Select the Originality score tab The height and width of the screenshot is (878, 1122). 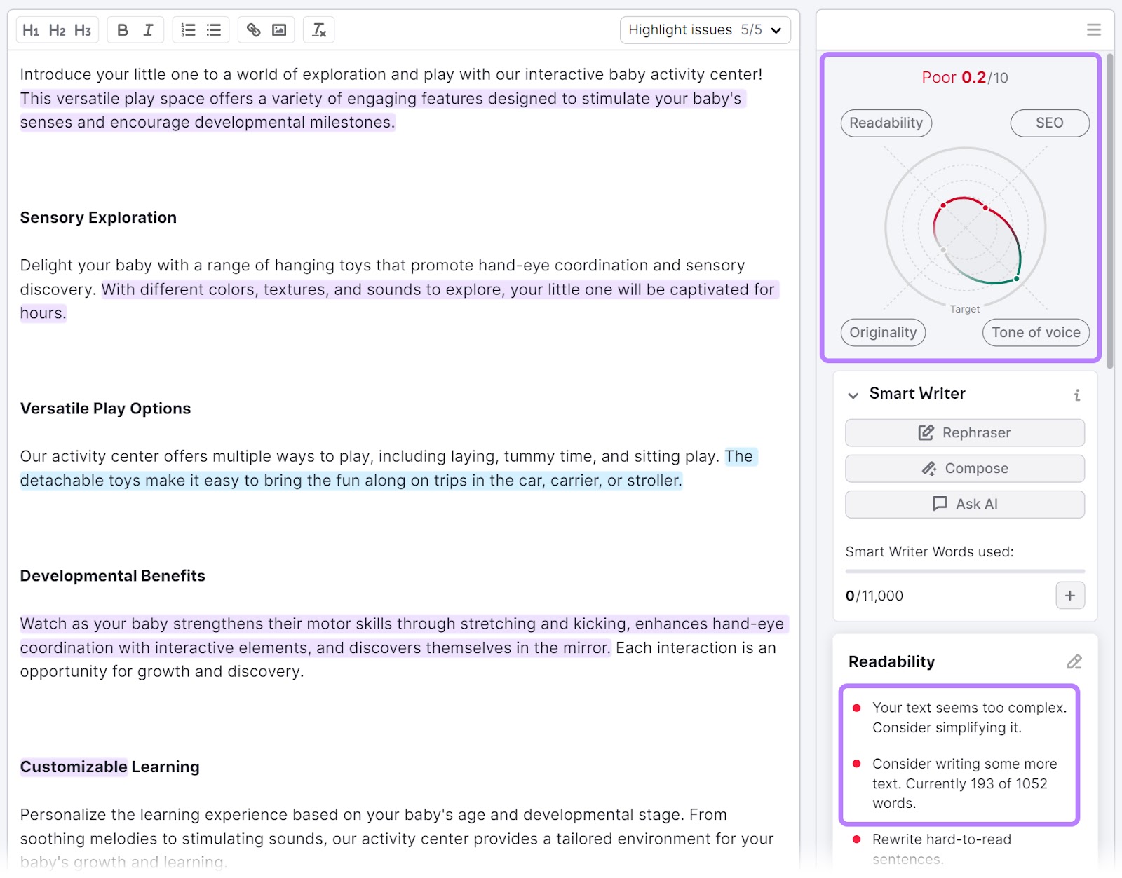click(883, 333)
